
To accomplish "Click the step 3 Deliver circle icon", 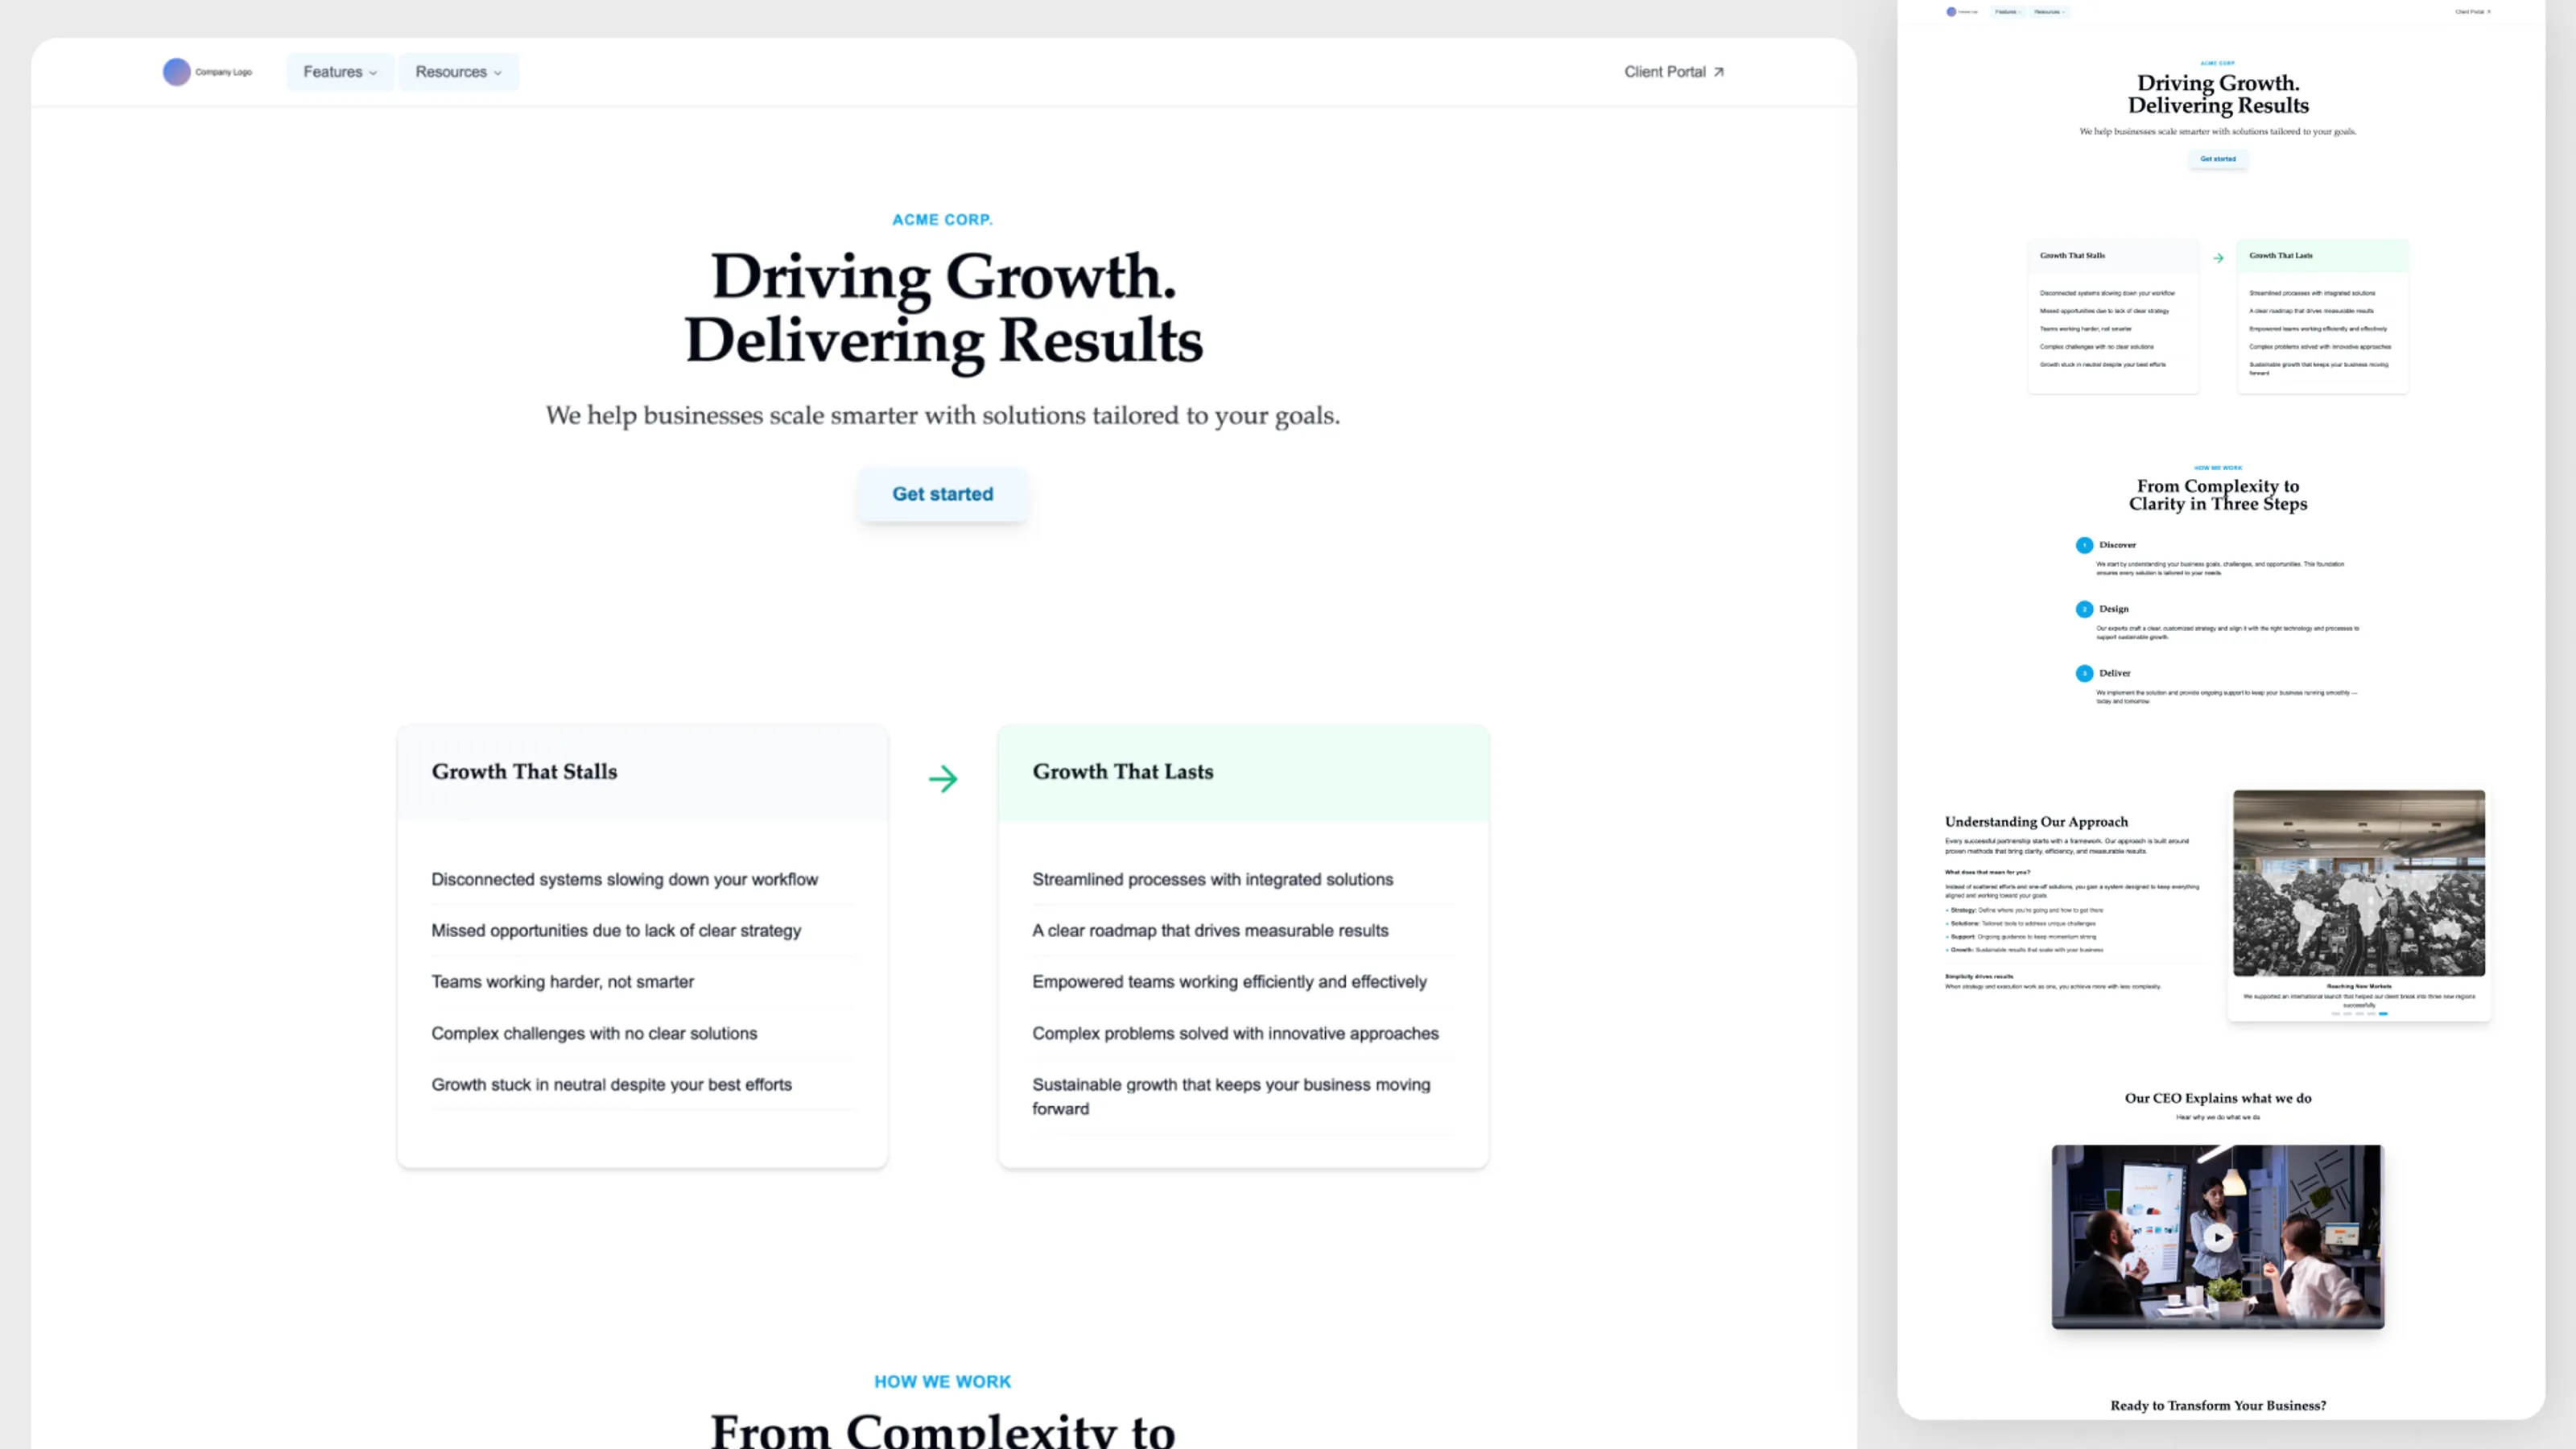I will pyautogui.click(x=2084, y=673).
